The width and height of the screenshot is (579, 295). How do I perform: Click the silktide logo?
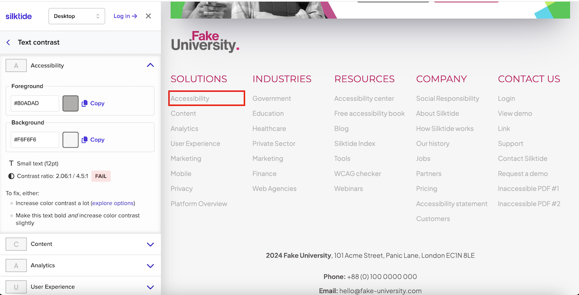click(x=18, y=16)
